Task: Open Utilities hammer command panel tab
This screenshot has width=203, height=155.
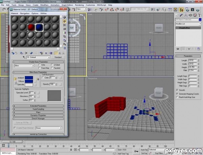Action: pos(199,15)
